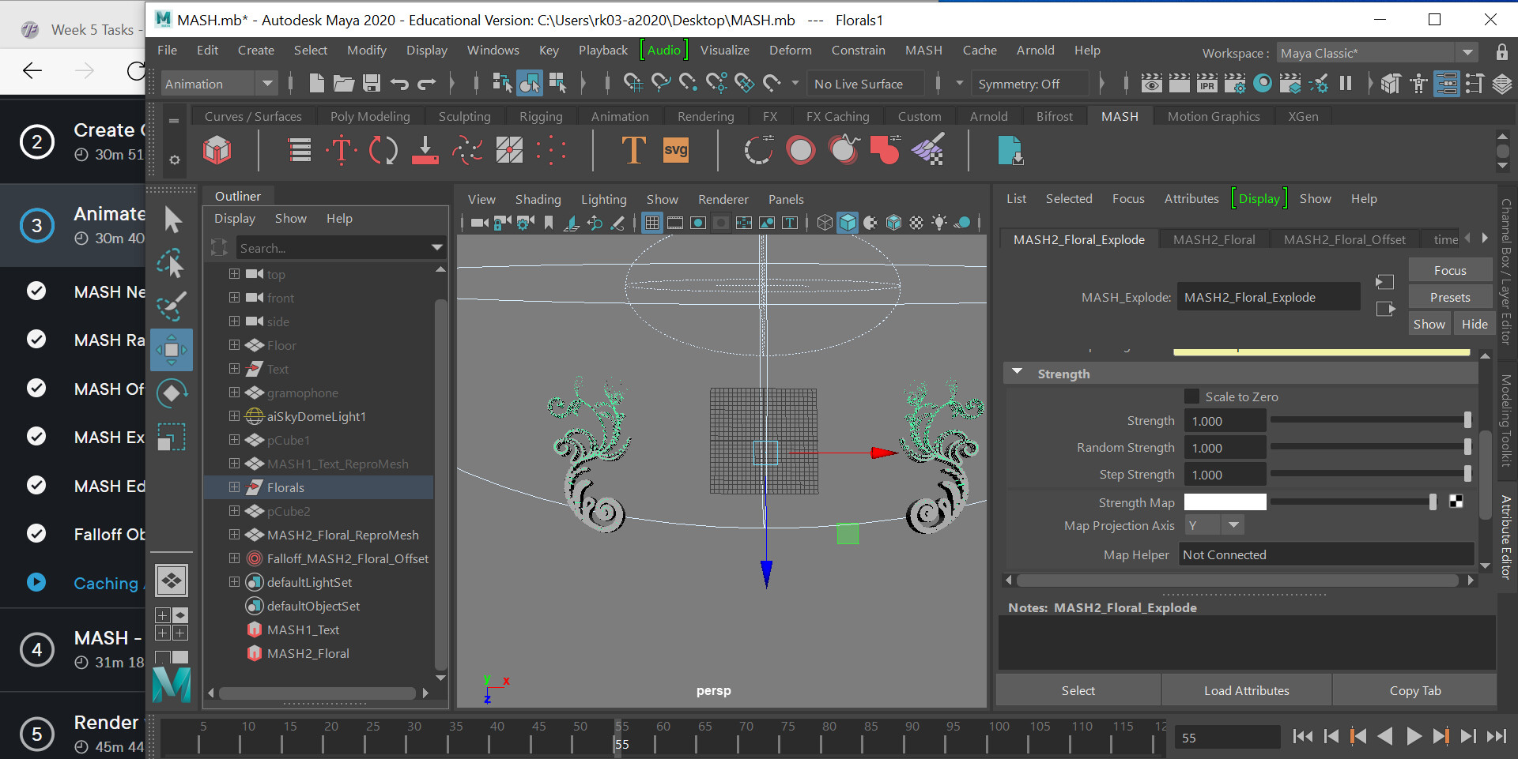The image size is (1518, 759).
Task: Expand the Florals node in Outliner
Action: pyautogui.click(x=234, y=487)
